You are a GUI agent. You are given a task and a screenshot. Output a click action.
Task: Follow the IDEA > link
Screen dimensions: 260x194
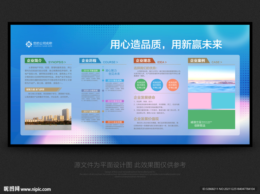click(162, 62)
